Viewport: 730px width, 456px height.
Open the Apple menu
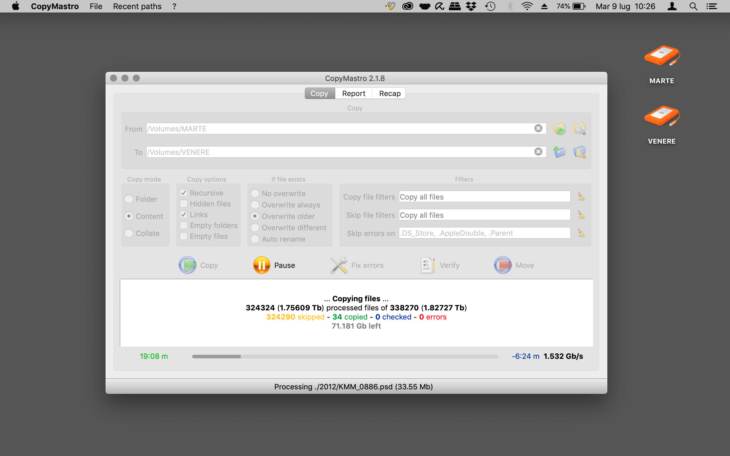[16, 6]
